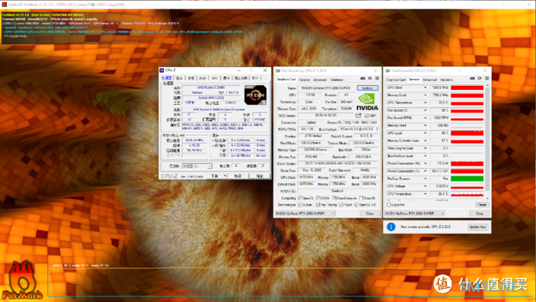Open GPU selector dropdown in Graphics Card window
The image size is (536, 302).
tap(305, 214)
